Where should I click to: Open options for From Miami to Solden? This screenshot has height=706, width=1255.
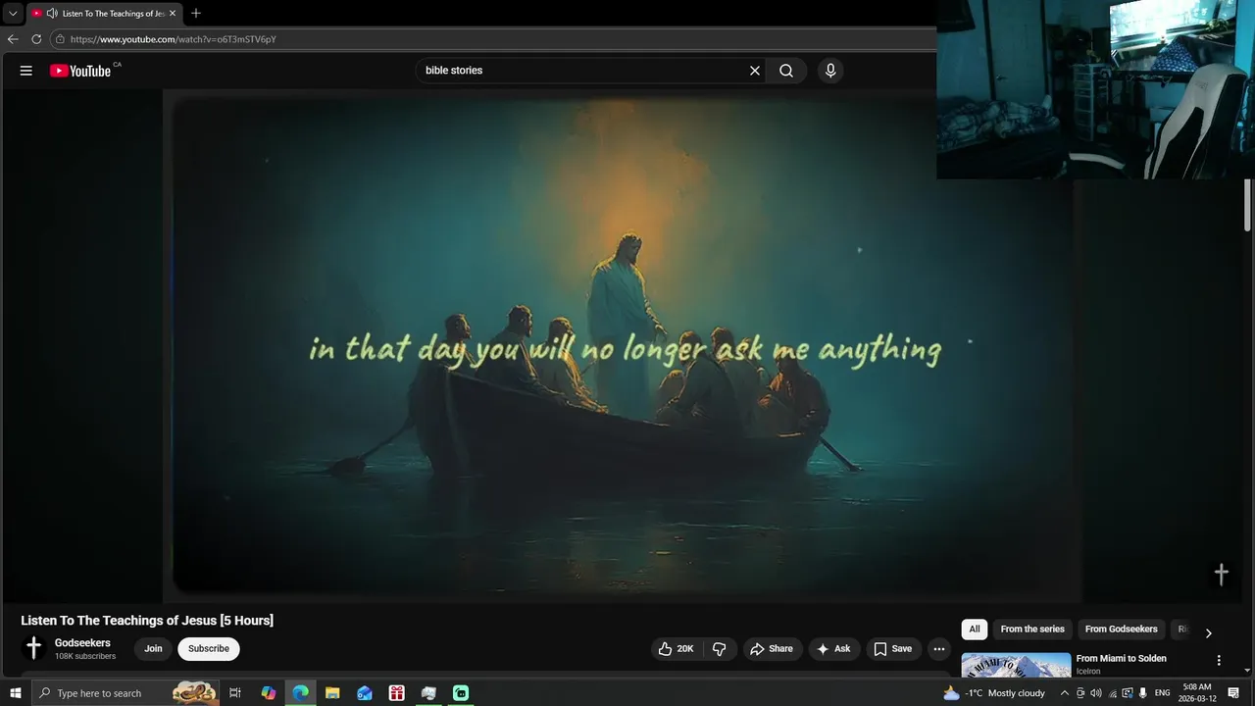click(1219, 661)
